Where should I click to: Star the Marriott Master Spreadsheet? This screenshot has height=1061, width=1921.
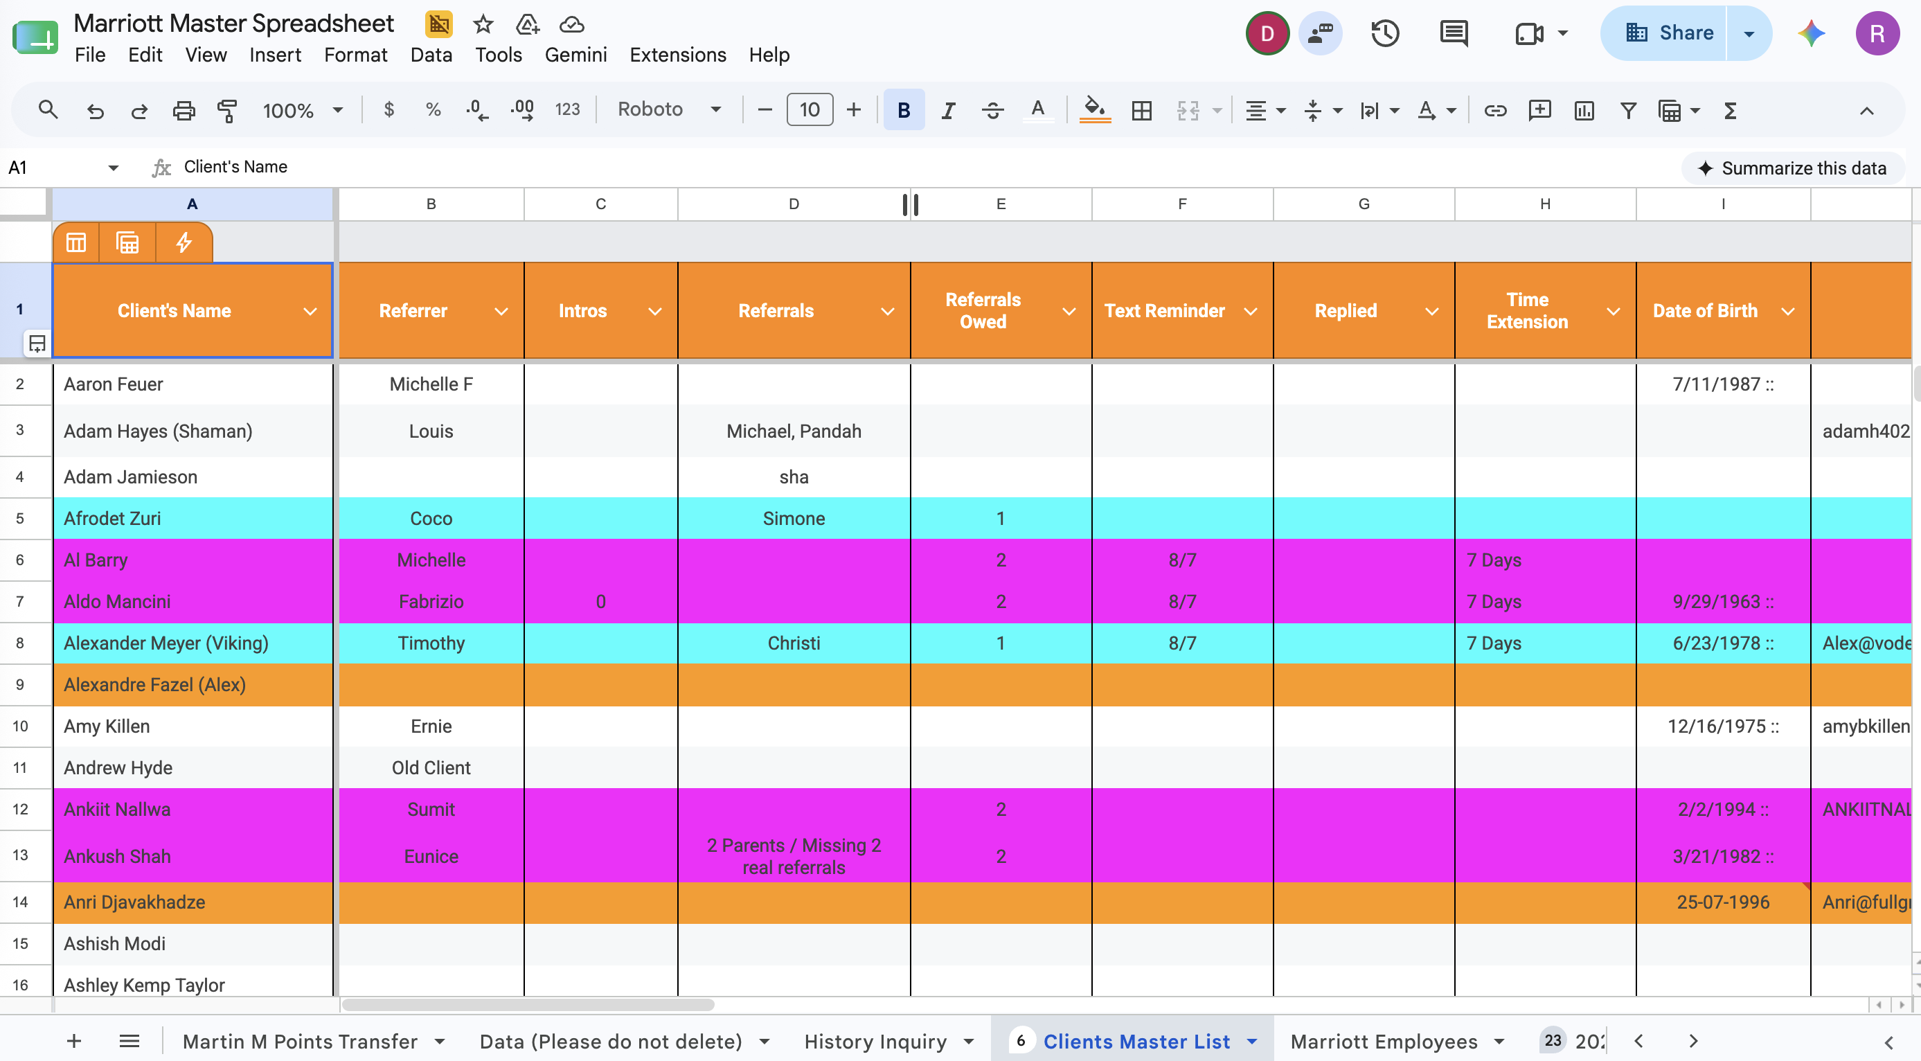483,24
